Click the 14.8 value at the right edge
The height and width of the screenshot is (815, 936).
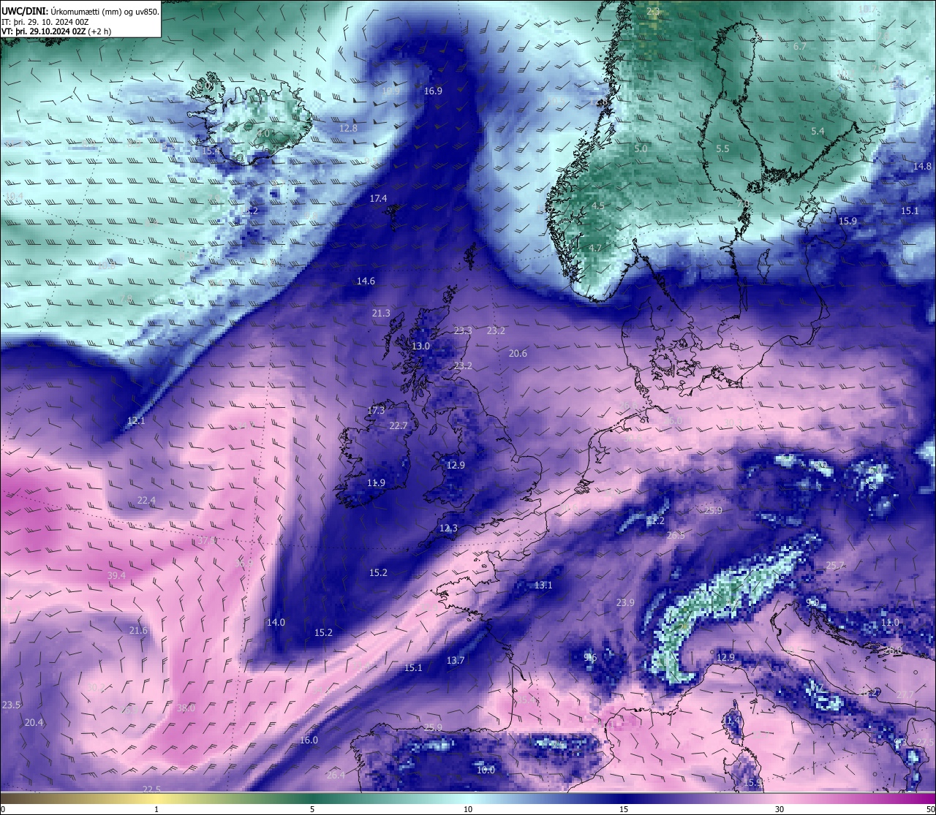(922, 166)
